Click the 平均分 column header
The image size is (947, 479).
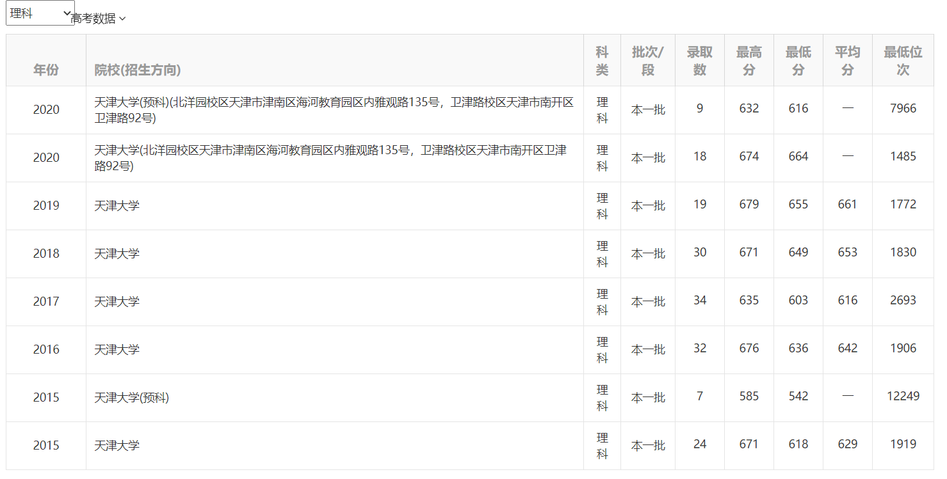848,61
